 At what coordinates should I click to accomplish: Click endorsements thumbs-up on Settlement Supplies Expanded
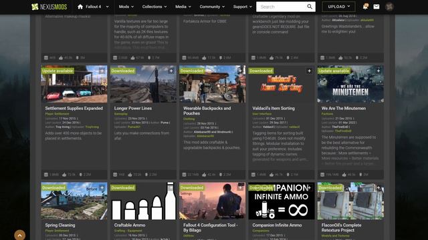(x=64, y=175)
